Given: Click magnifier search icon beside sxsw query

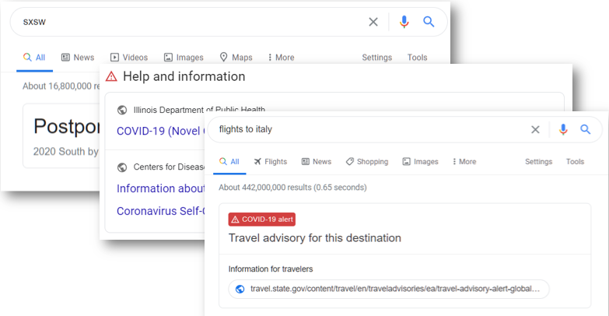Looking at the screenshot, I should click(429, 22).
